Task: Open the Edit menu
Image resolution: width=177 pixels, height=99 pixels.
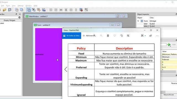Action: click(2, 5)
